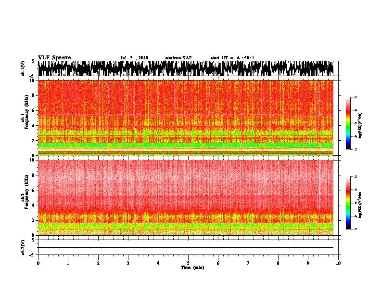This screenshot has height=295, width=381.
Task: Click time axis tick label "1"
Action: (x=68, y=263)
